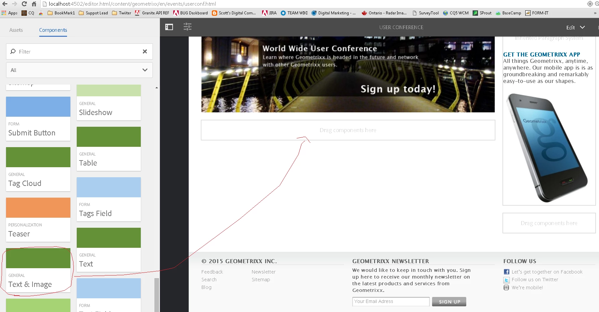
Task: Open Ontario Radar Ima bookmark
Action: (384, 13)
